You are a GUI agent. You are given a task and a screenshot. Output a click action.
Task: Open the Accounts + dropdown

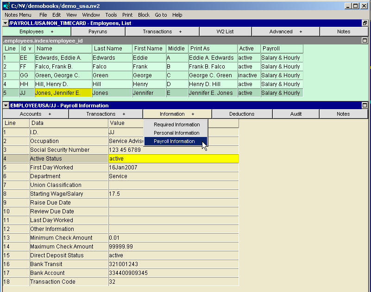36,114
